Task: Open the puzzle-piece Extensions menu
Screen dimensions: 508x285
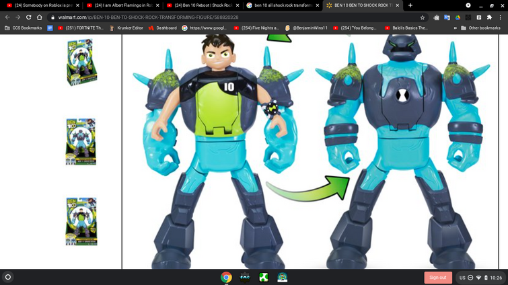Action: pos(489,17)
